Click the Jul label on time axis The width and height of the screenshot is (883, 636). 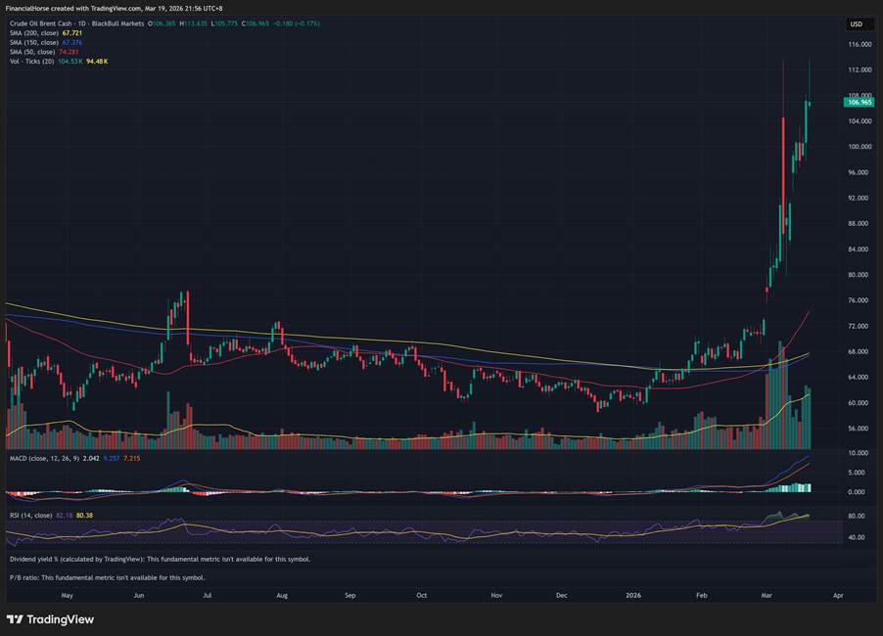[207, 594]
